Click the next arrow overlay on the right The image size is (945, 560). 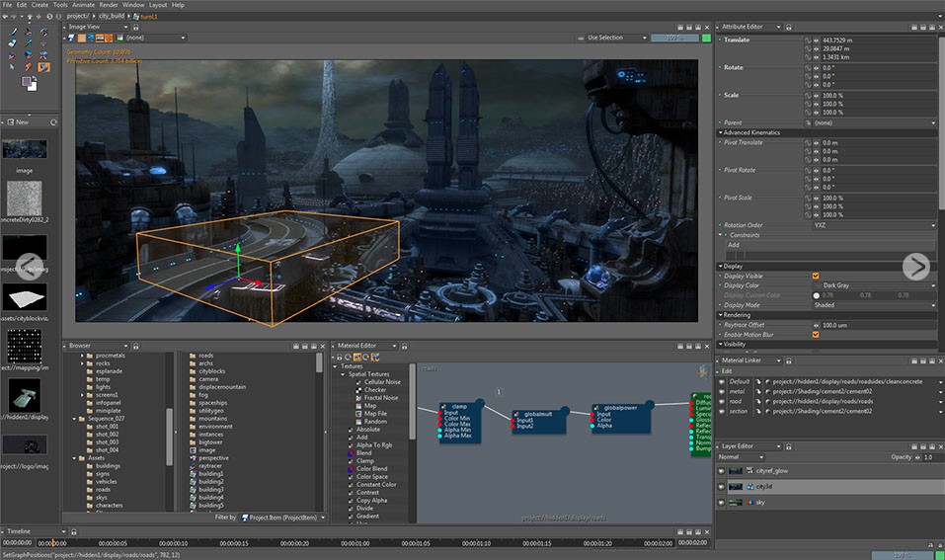pos(916,266)
